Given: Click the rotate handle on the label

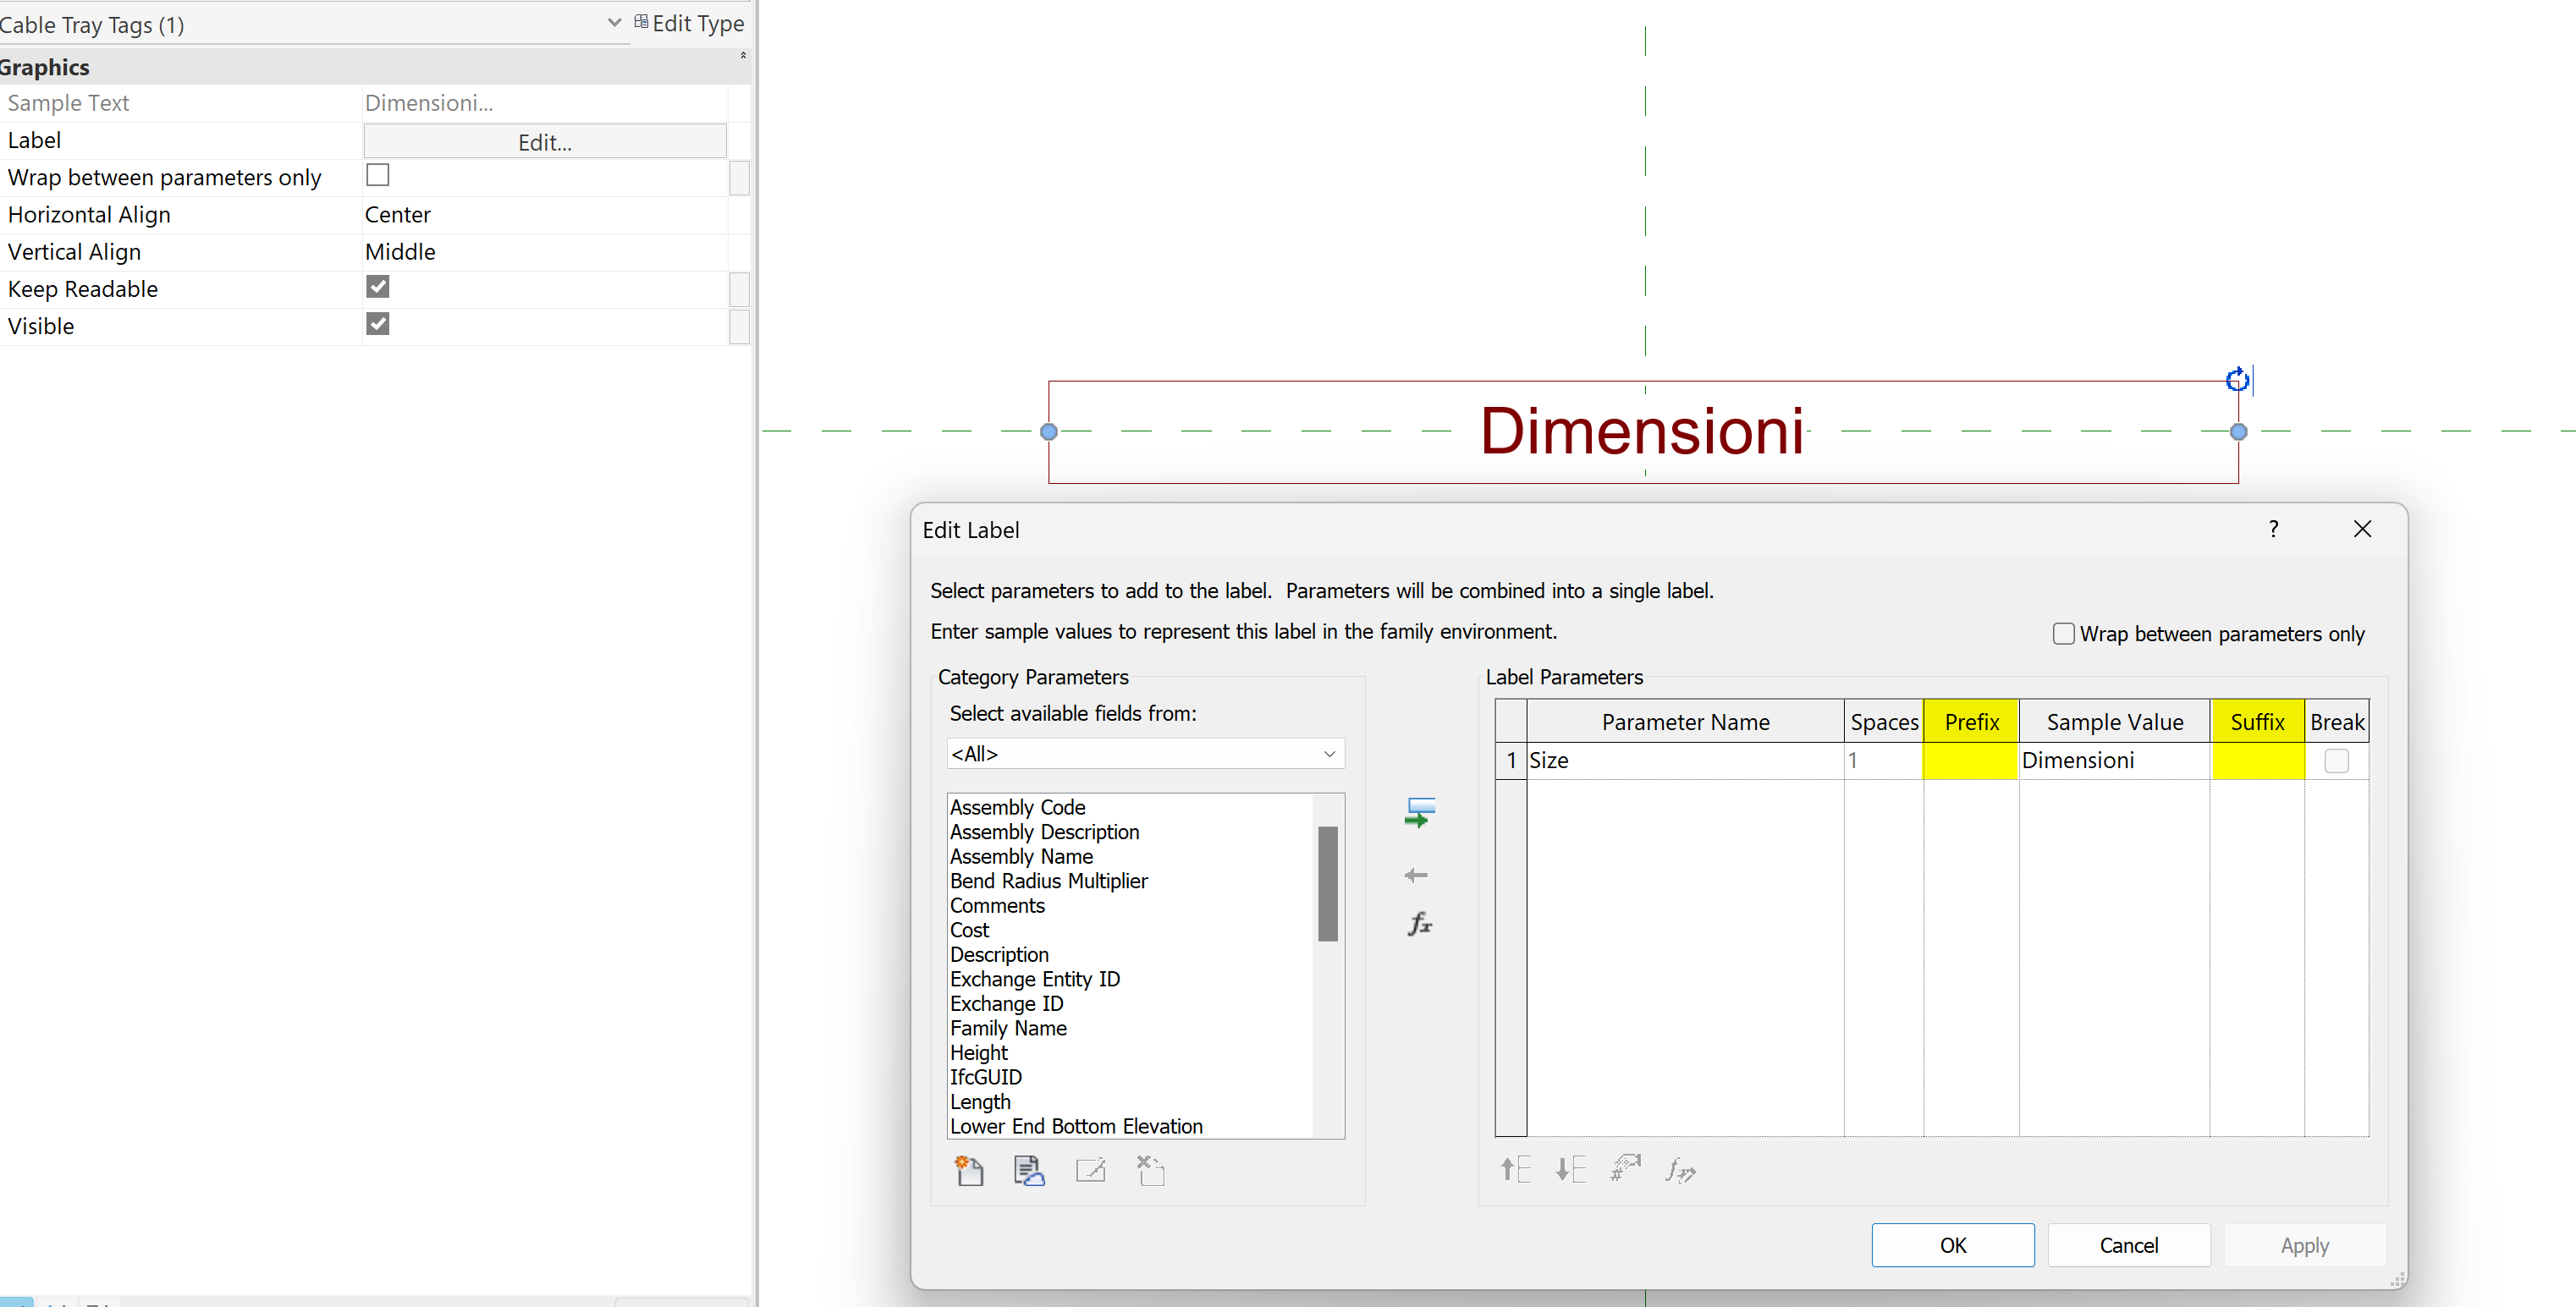Looking at the screenshot, I should point(2237,380).
